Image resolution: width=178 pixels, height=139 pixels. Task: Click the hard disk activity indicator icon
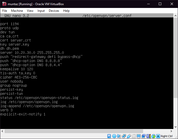coord(109,136)
